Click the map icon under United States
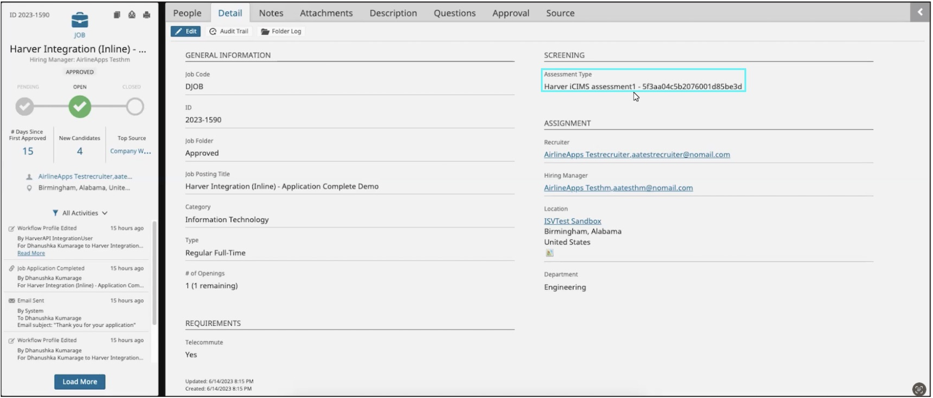This screenshot has height=398, width=933. coord(549,253)
